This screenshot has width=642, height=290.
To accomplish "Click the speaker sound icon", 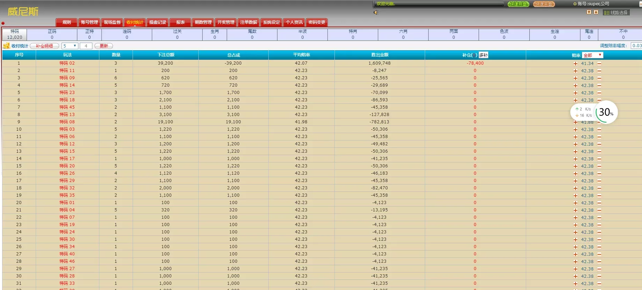I will [376, 13].
